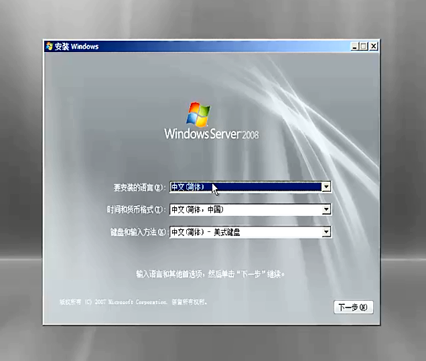Open the 要安装的语言 language dropdown arrow

point(326,187)
